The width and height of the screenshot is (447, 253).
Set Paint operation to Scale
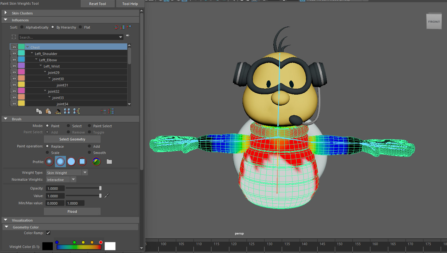coord(47,152)
